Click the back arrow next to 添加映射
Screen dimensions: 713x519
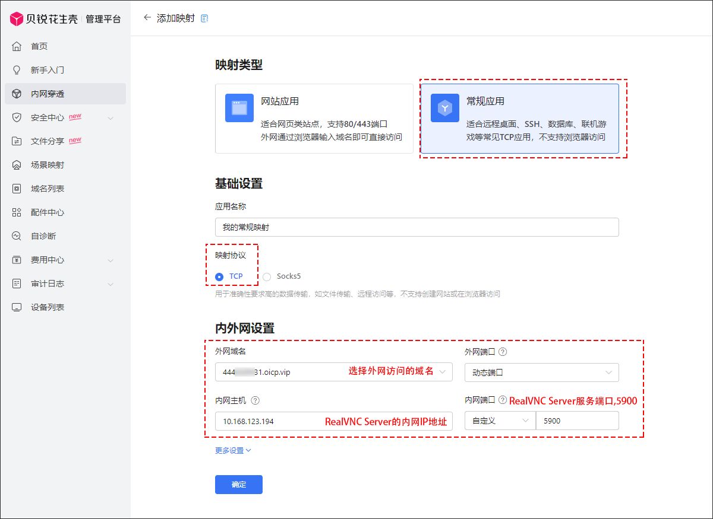(147, 18)
